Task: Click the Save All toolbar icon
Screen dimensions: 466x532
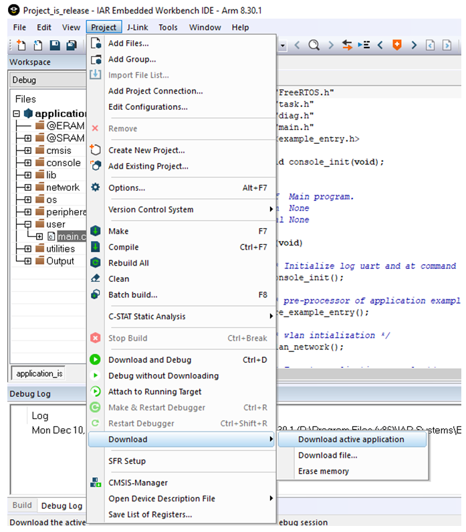Action: point(71,45)
